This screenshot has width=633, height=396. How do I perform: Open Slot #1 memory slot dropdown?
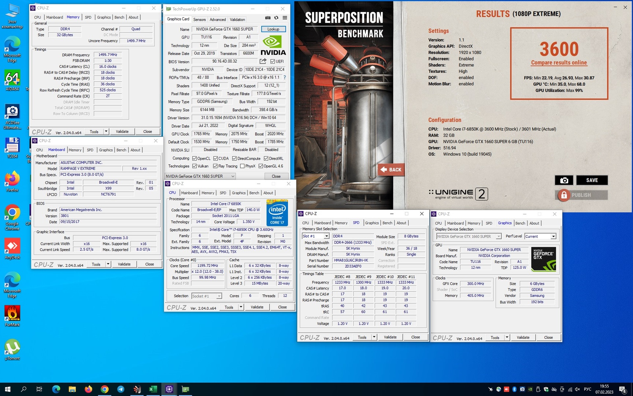tap(315, 236)
